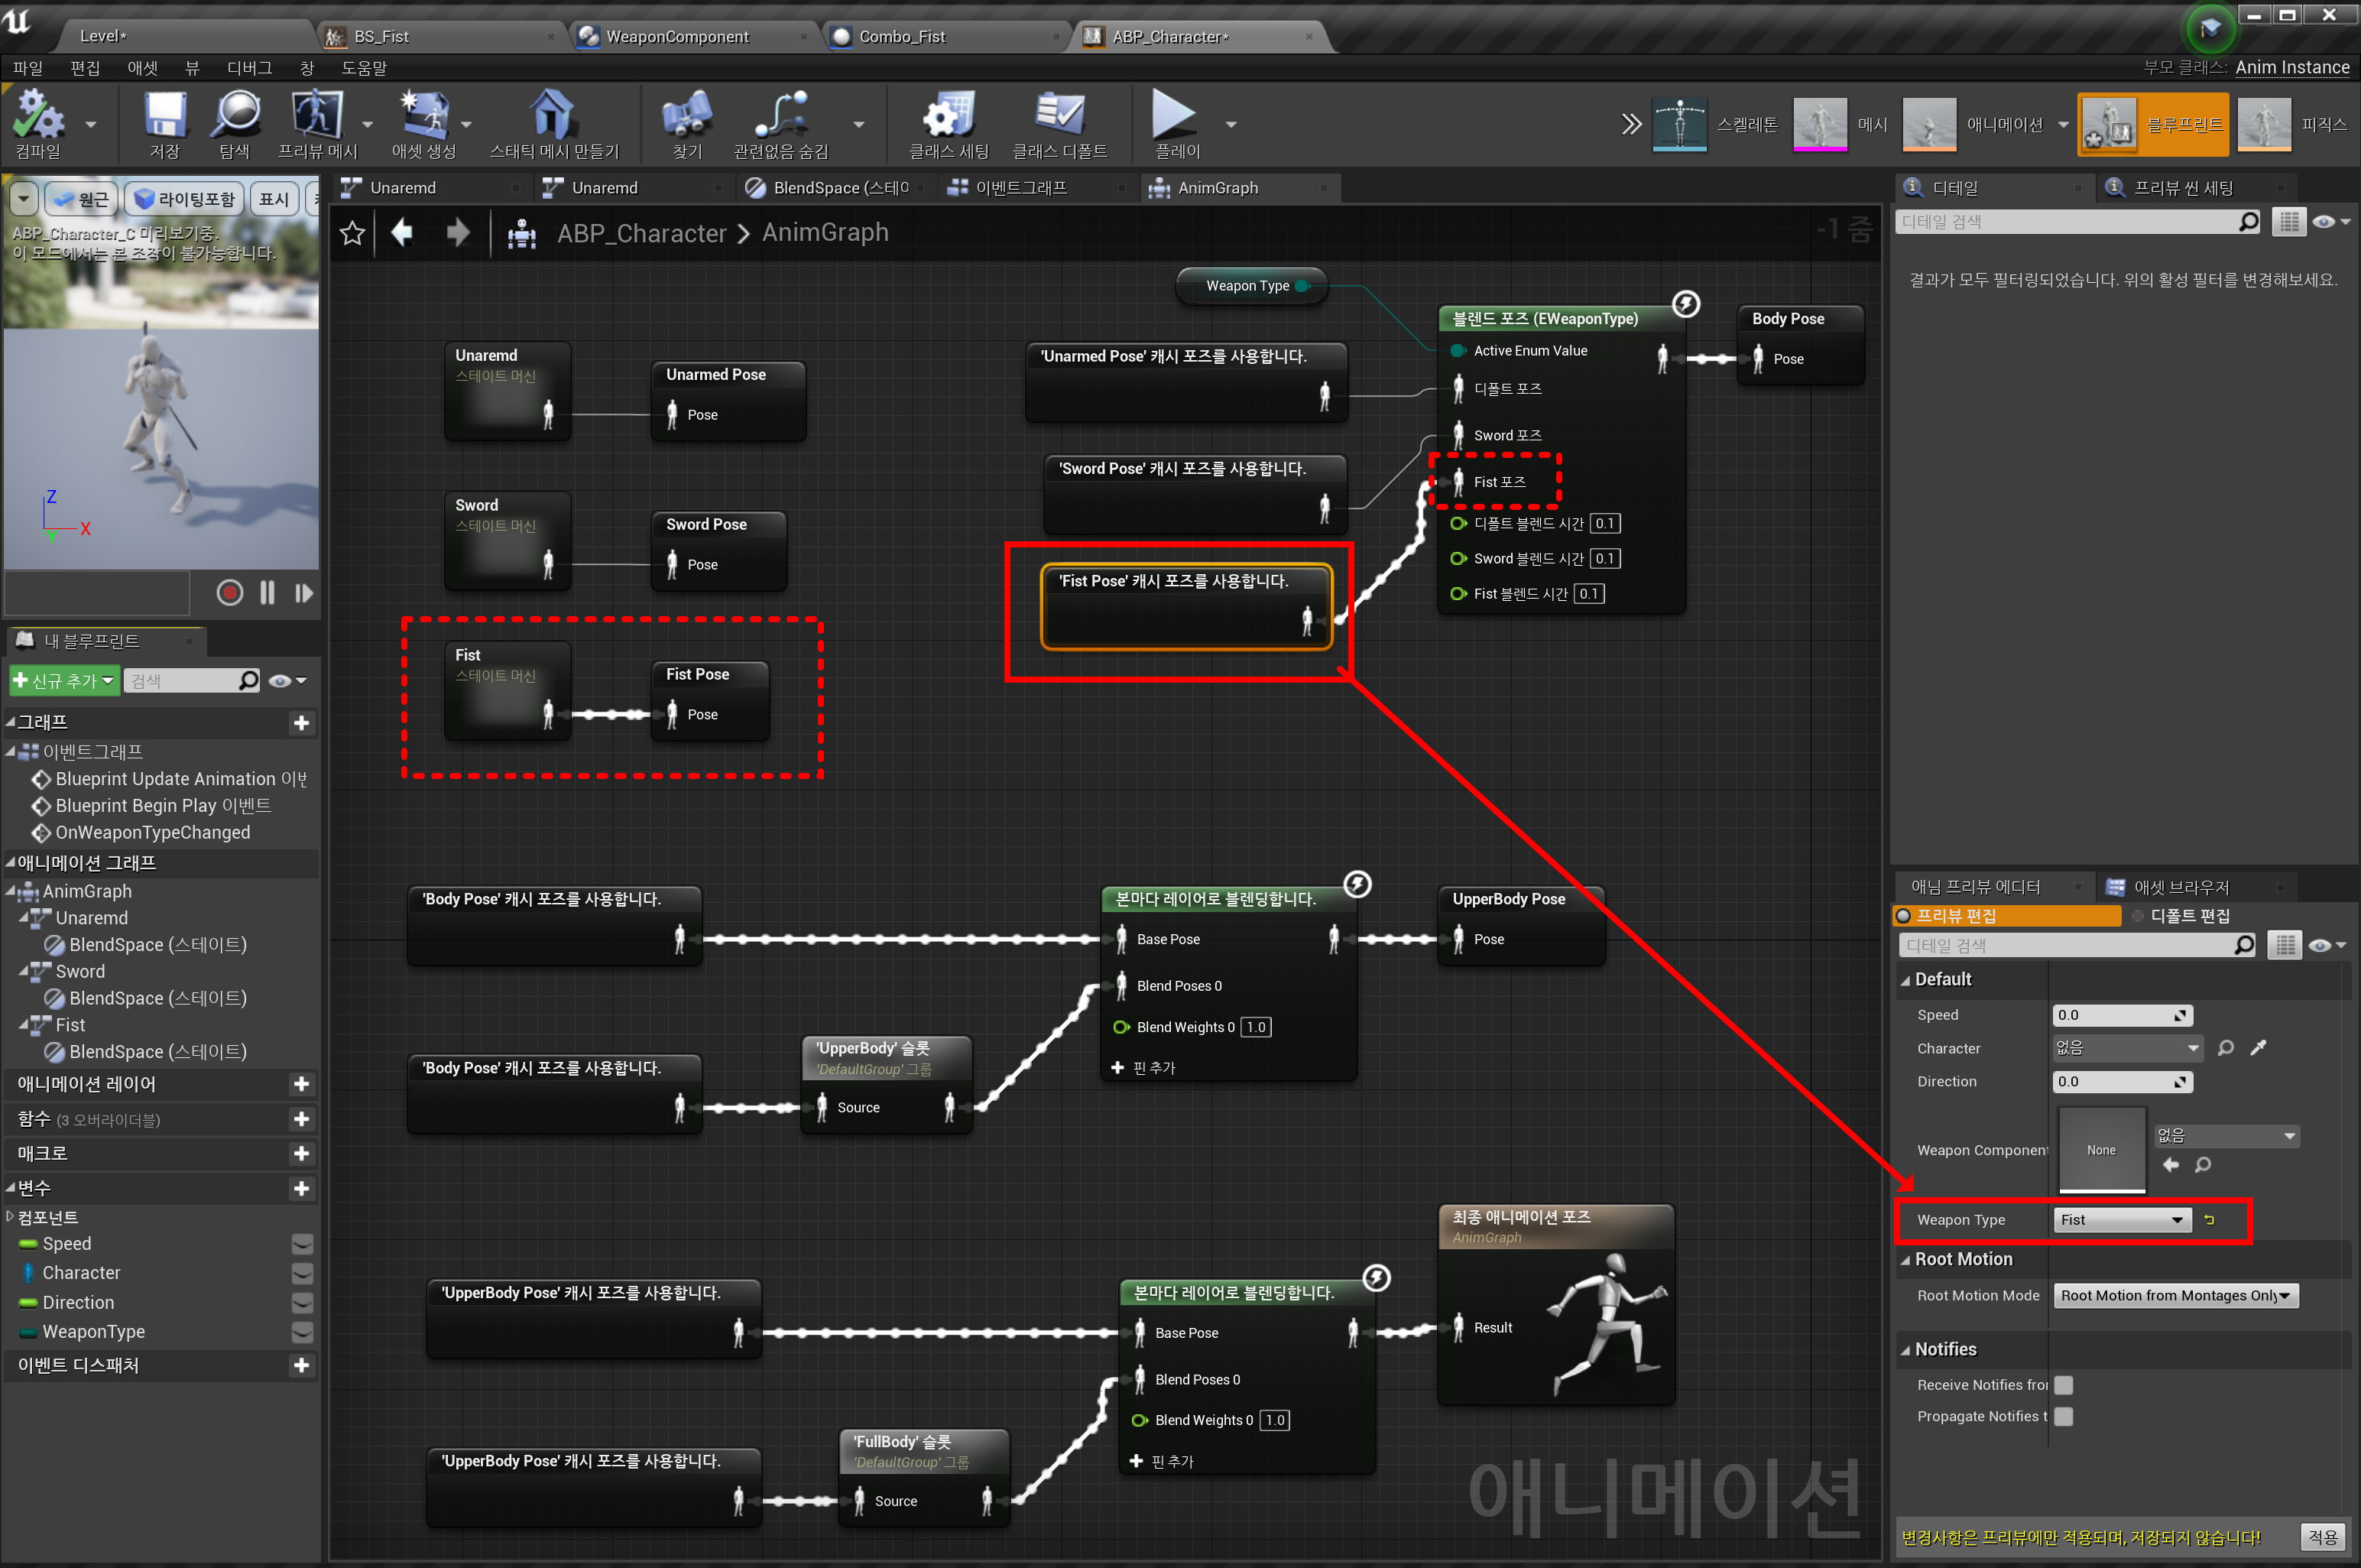Image resolution: width=2361 pixels, height=1568 pixels.
Task: Open Browse (탐색) in content browser
Action: (x=235, y=124)
